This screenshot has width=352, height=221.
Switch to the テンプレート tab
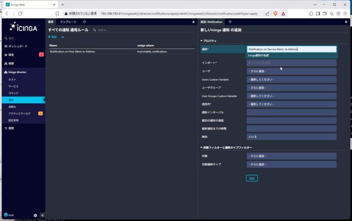(68, 22)
